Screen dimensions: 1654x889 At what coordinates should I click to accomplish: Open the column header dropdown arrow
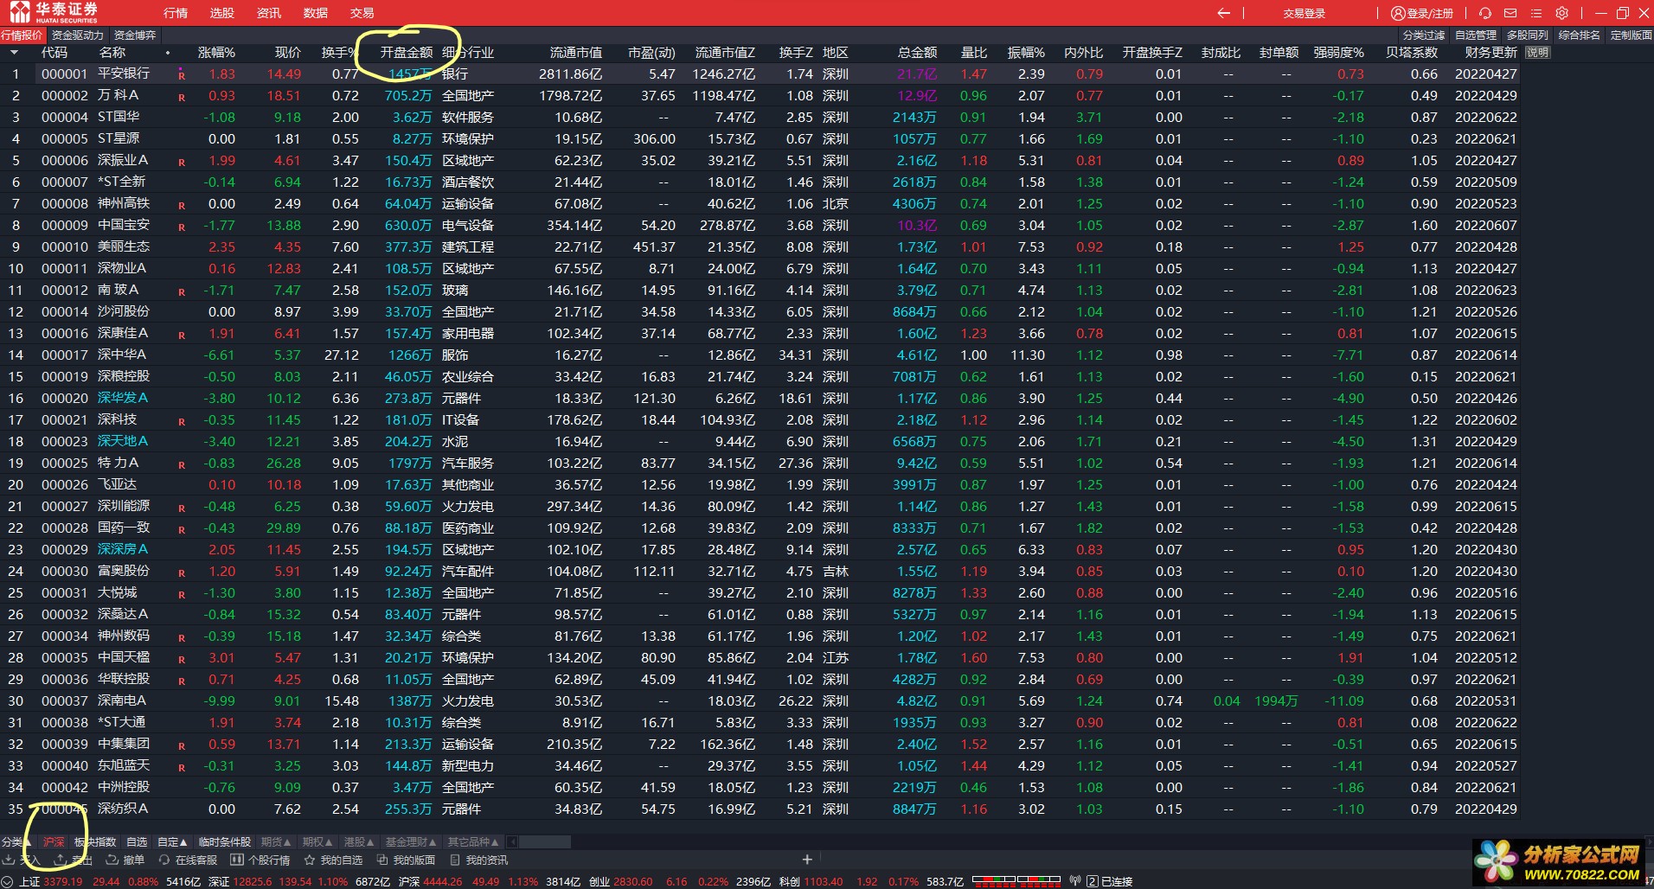[14, 53]
